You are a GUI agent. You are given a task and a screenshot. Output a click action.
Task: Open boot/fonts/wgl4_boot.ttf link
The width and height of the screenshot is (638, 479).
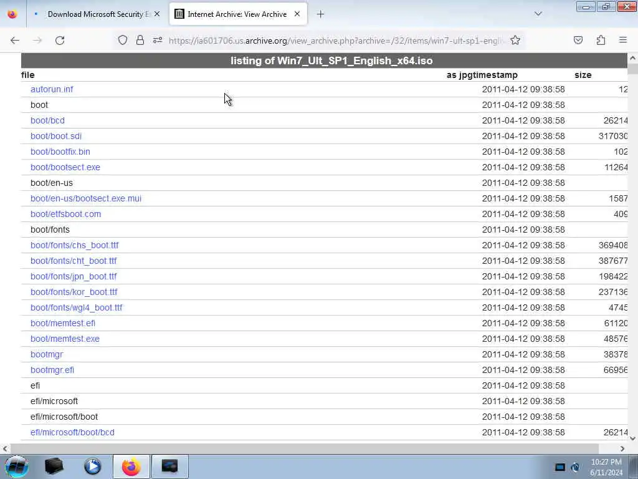(77, 307)
